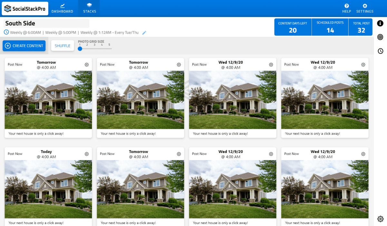387x226 pixels.
Task: Set photo grid size slider to 3
Action: pos(94,48)
